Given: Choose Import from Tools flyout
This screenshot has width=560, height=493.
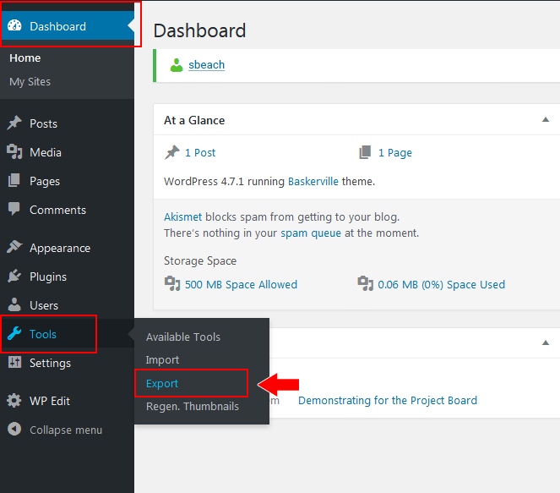Looking at the screenshot, I should click(162, 360).
